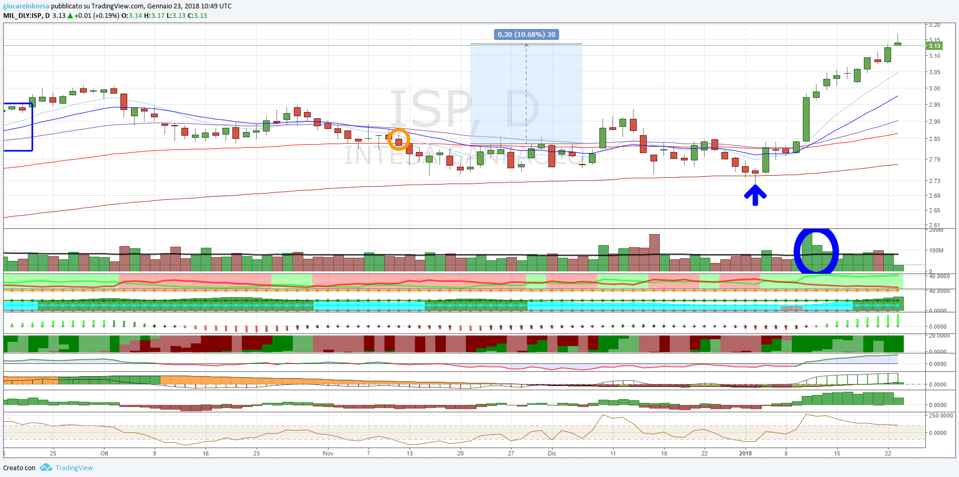Click the TradingView cloud logo icon
Viewport: 959px width, 477px height.
(x=46, y=467)
